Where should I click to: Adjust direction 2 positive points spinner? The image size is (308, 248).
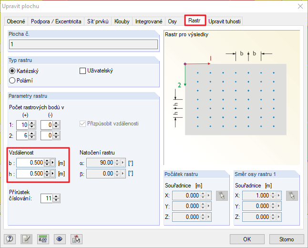tap(32, 135)
